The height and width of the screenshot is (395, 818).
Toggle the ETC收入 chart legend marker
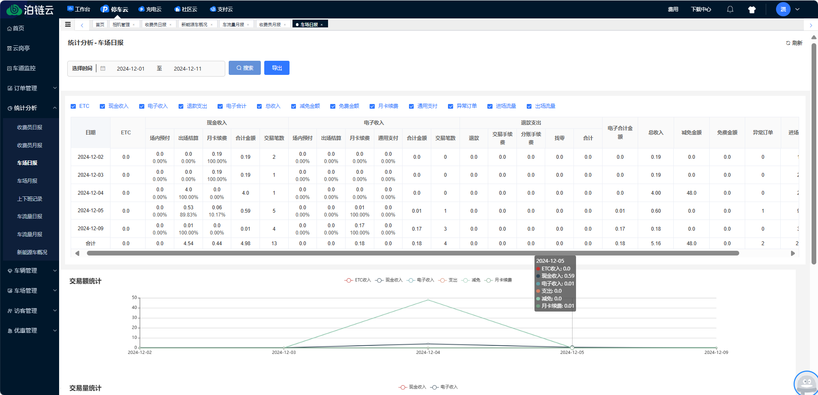click(x=349, y=280)
